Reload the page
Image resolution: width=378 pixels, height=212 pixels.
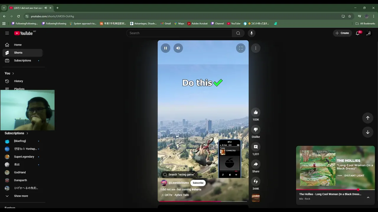18,16
